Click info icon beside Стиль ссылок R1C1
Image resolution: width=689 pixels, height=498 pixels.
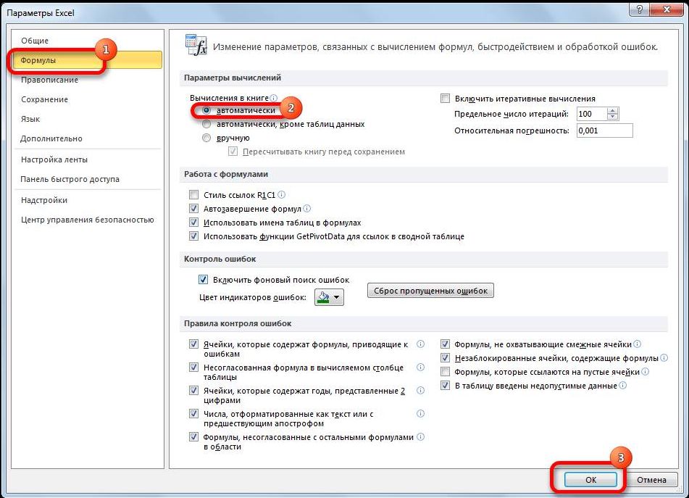click(x=282, y=194)
